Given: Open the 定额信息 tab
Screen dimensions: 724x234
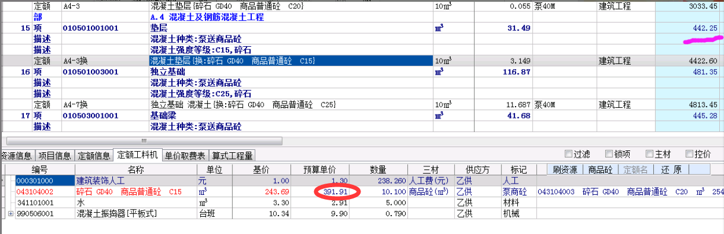Looking at the screenshot, I should point(94,155).
